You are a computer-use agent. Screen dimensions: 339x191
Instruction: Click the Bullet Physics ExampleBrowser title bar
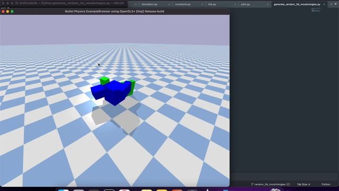point(114,11)
